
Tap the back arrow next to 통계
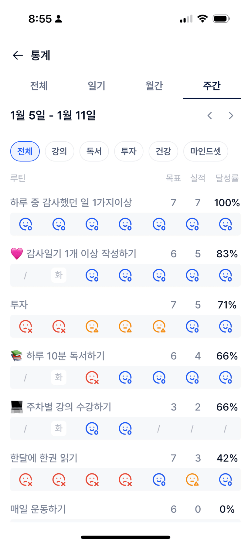[x=18, y=55]
